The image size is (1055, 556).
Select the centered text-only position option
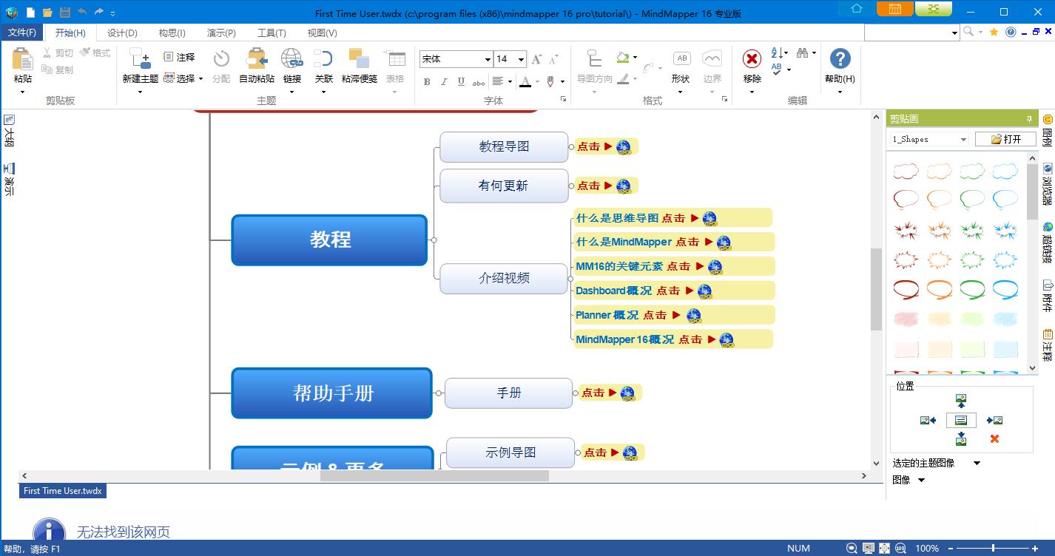(960, 420)
